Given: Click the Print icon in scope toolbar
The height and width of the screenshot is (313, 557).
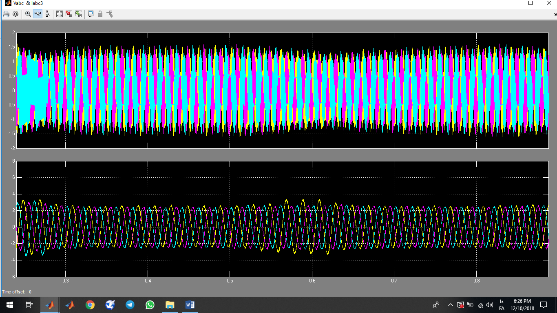Looking at the screenshot, I should tap(6, 14).
